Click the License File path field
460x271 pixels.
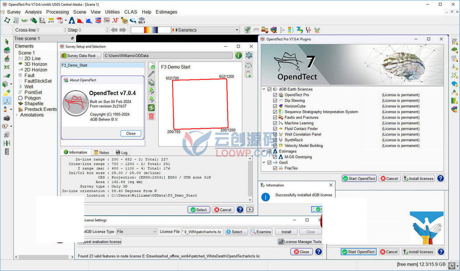pos(202,232)
